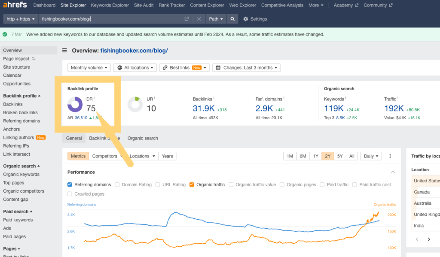Enable the Domain Rating checkbox
The image size is (440, 257).
pos(117,184)
